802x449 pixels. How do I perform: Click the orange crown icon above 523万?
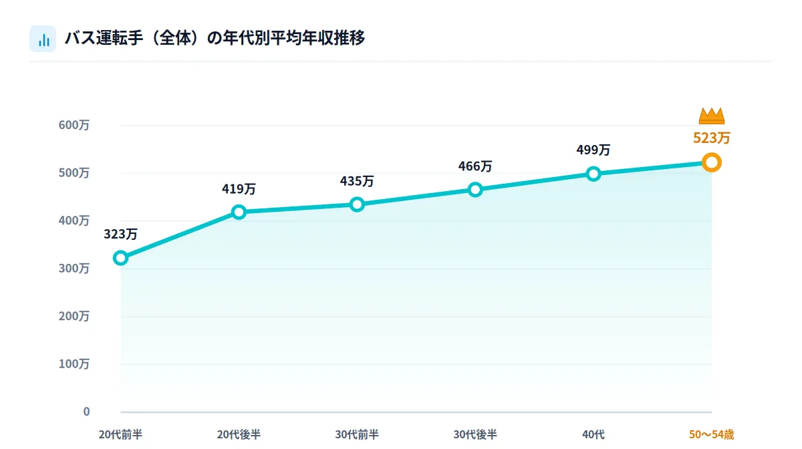point(712,116)
